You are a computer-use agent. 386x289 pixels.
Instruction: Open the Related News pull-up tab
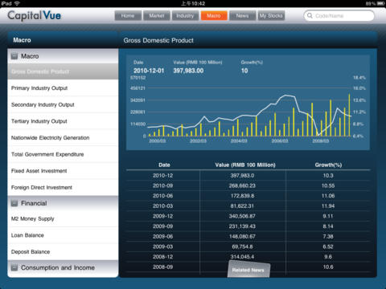(248, 269)
